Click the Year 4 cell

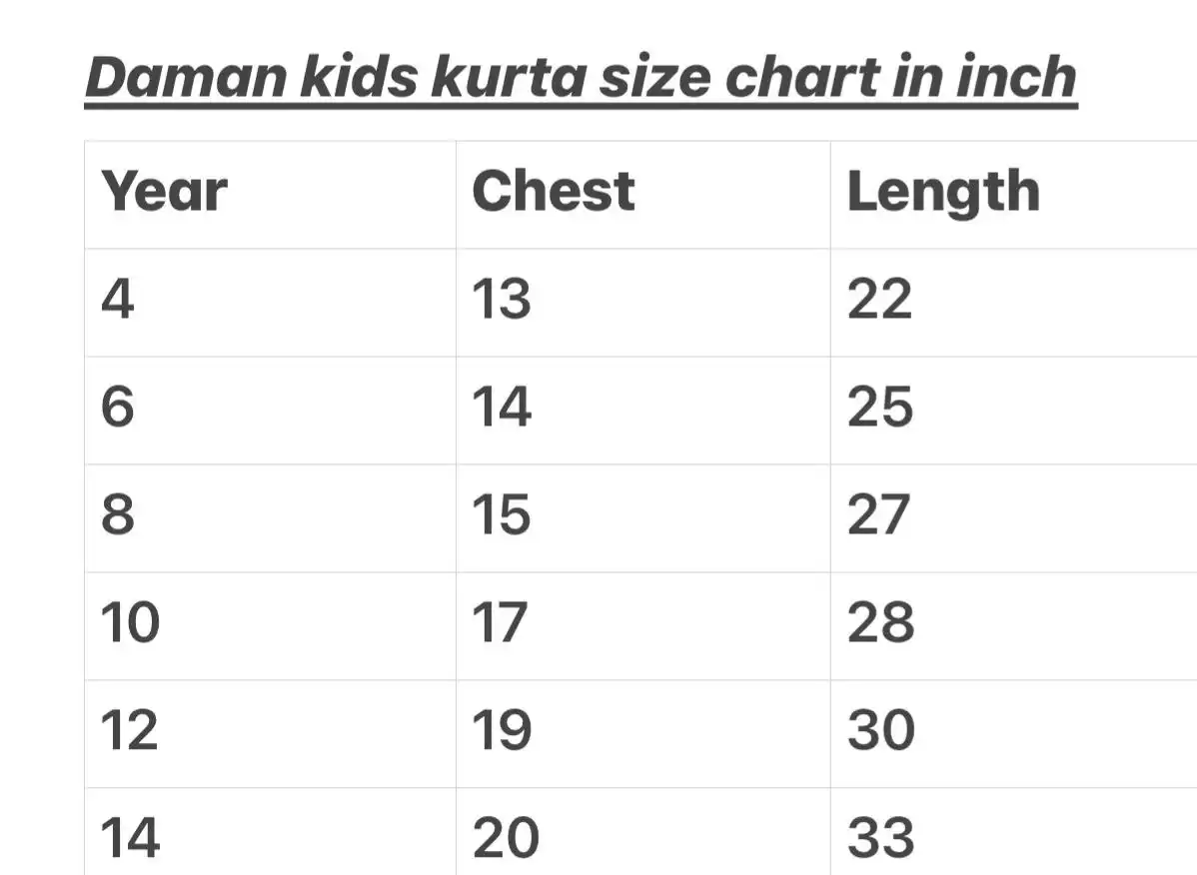117,300
